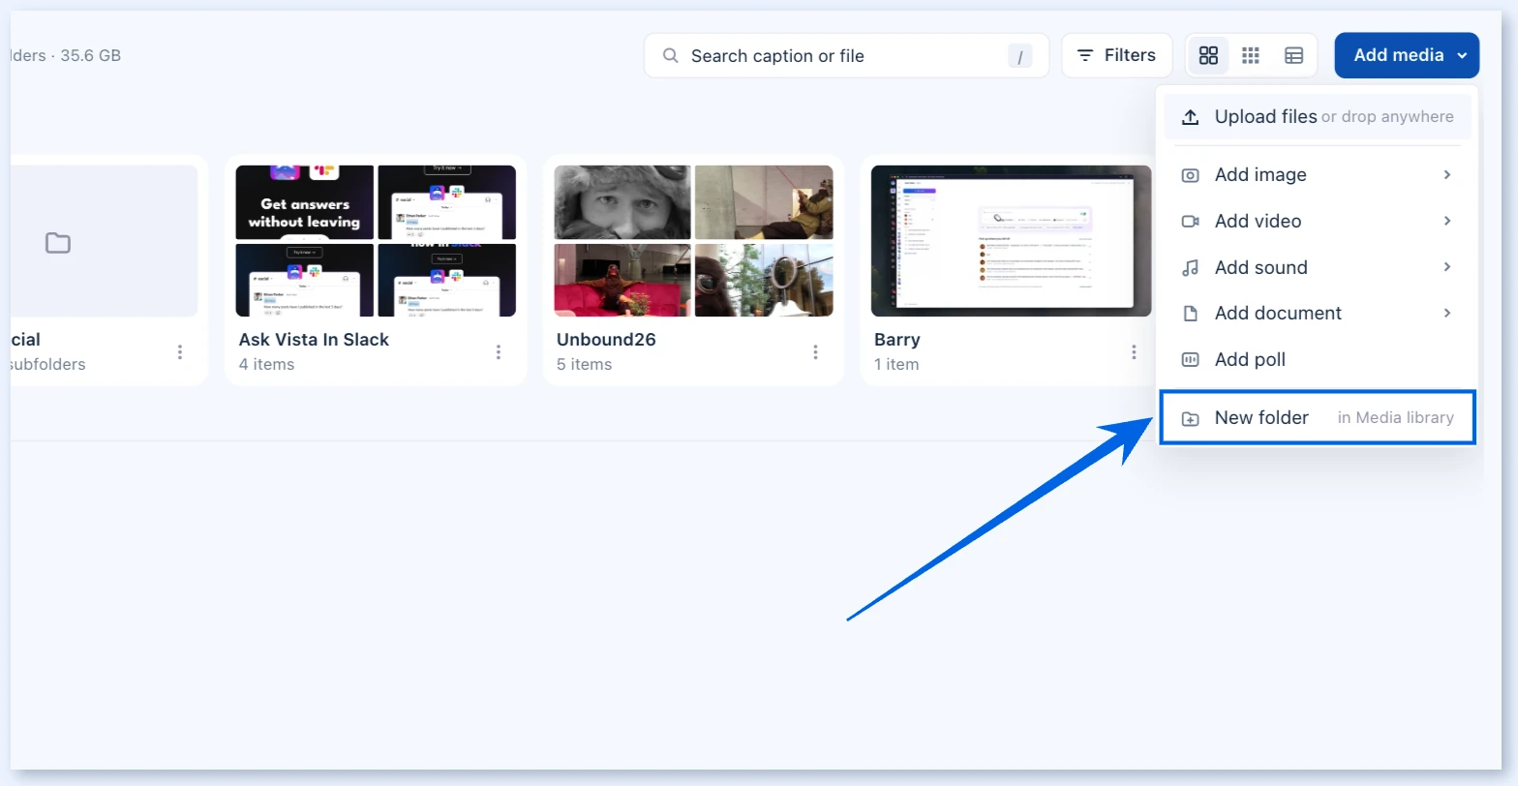The height and width of the screenshot is (786, 1518).
Task: Click the music note icon beside Add sound
Action: tap(1191, 268)
